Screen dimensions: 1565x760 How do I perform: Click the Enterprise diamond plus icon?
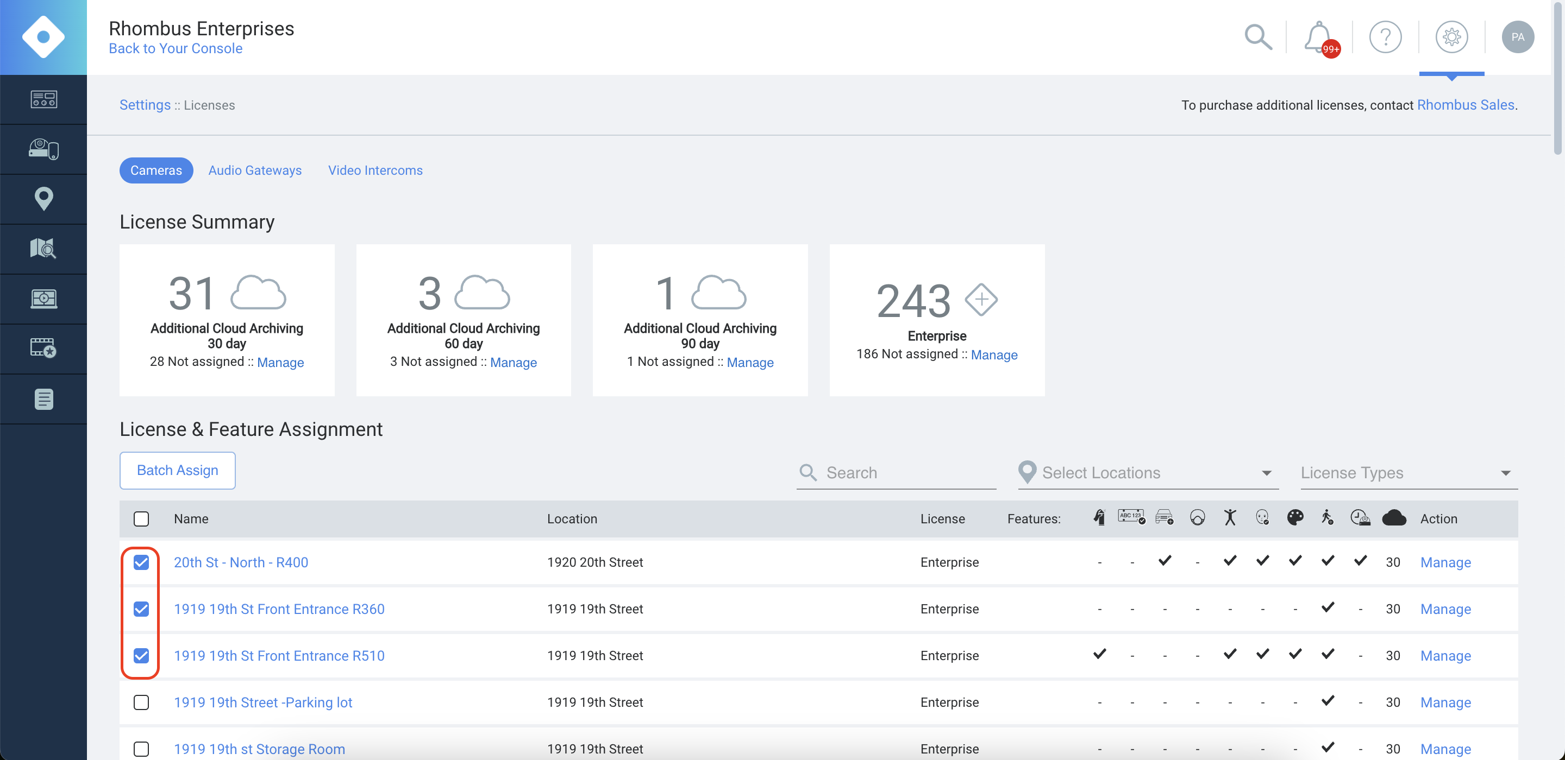pyautogui.click(x=981, y=299)
